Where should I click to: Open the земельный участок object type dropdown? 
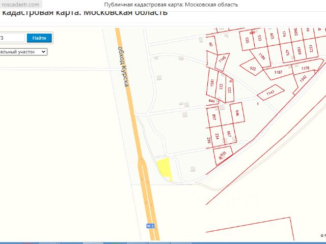[x=23, y=52]
